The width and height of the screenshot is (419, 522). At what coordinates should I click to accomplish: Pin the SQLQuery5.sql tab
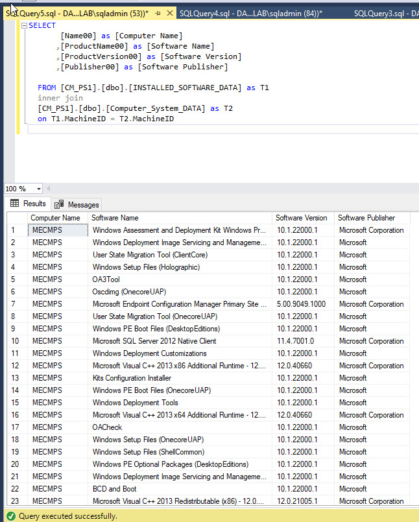coord(158,13)
